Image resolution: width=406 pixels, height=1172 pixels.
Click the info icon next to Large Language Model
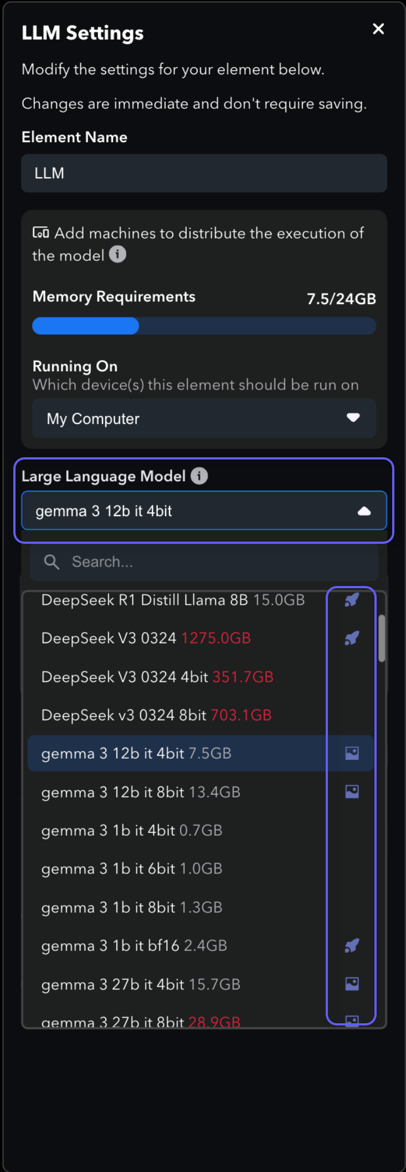[x=199, y=476]
